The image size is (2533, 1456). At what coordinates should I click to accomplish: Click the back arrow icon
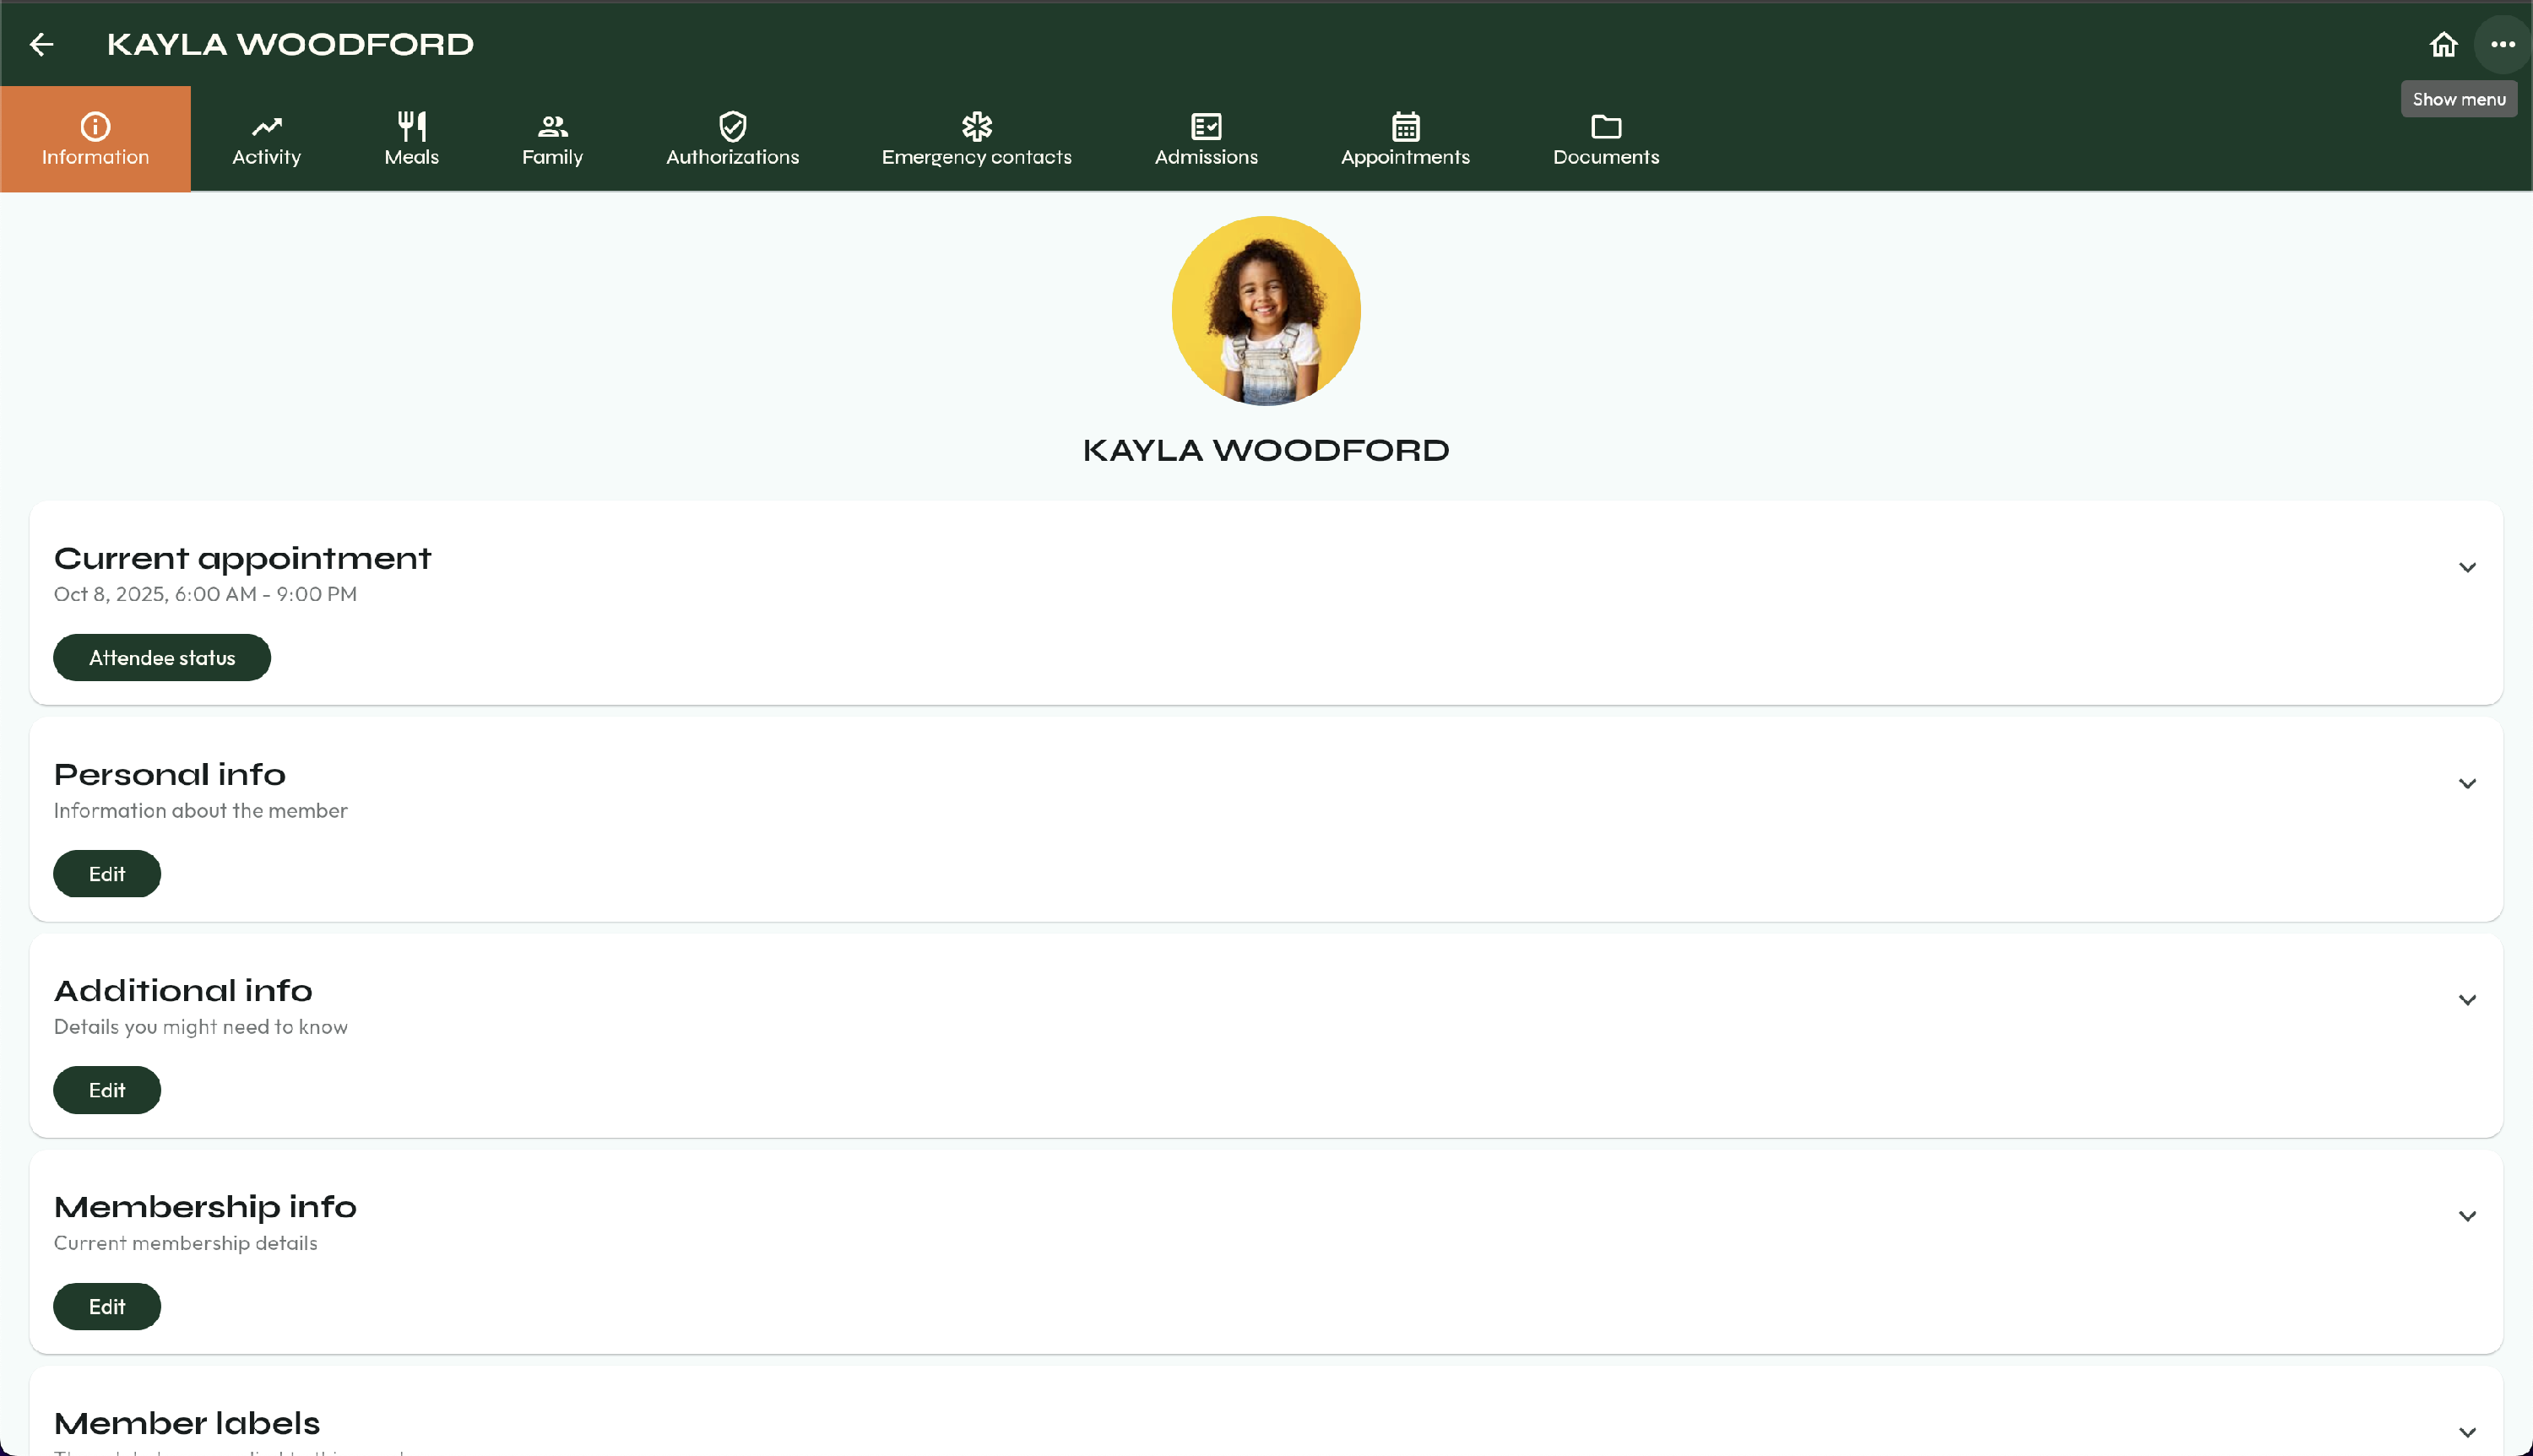[41, 44]
